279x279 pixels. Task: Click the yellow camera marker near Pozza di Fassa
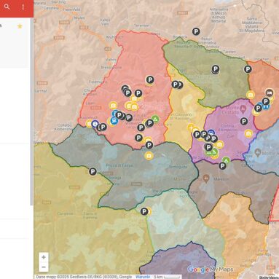click(149, 156)
